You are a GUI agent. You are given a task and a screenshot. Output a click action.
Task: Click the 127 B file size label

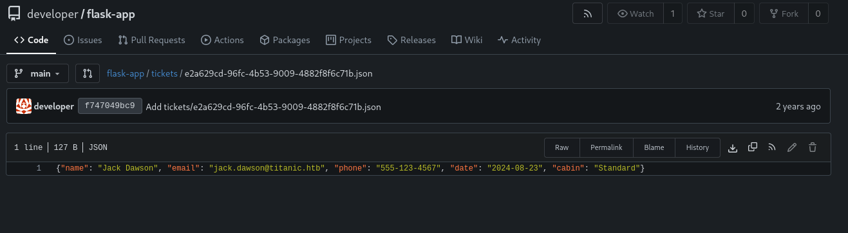65,147
